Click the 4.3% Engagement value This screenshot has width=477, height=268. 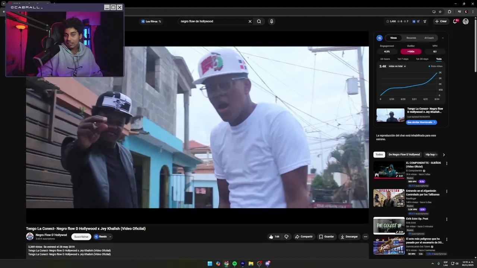pos(387,52)
